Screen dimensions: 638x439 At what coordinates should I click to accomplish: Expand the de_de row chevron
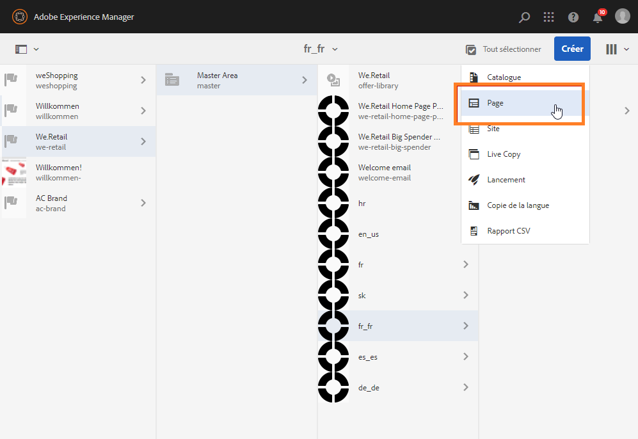[466, 387]
